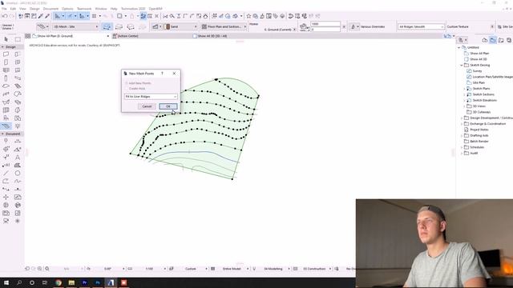Click the mesh height input field
The height and width of the screenshot is (288, 513).
pyautogui.click(x=325, y=24)
